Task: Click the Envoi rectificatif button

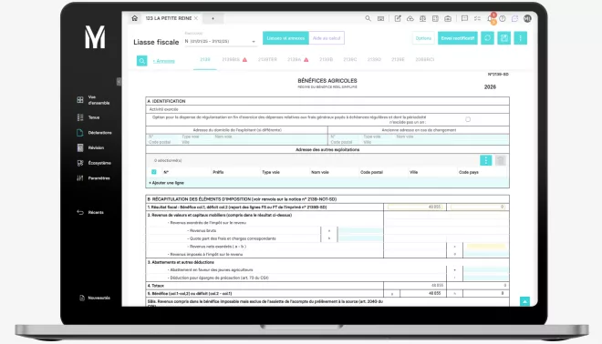Action: (458, 38)
